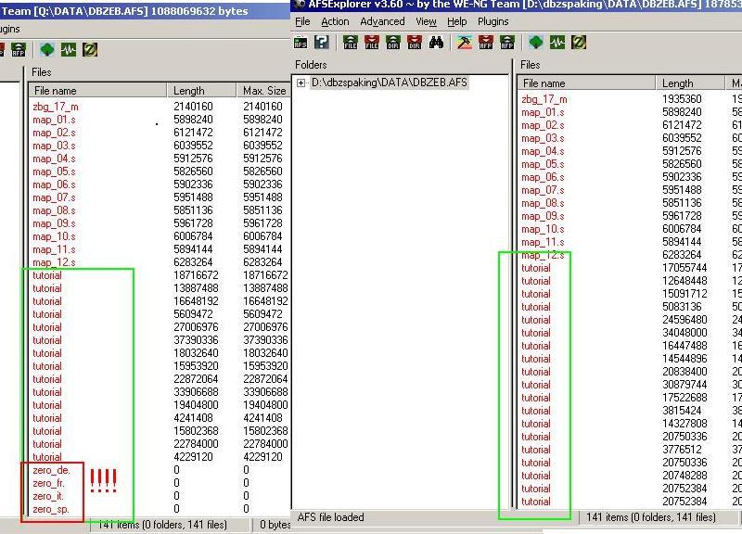Open the Plugins menu in the D:\ window
Image resolution: width=742 pixels, height=534 pixels.
tap(493, 21)
